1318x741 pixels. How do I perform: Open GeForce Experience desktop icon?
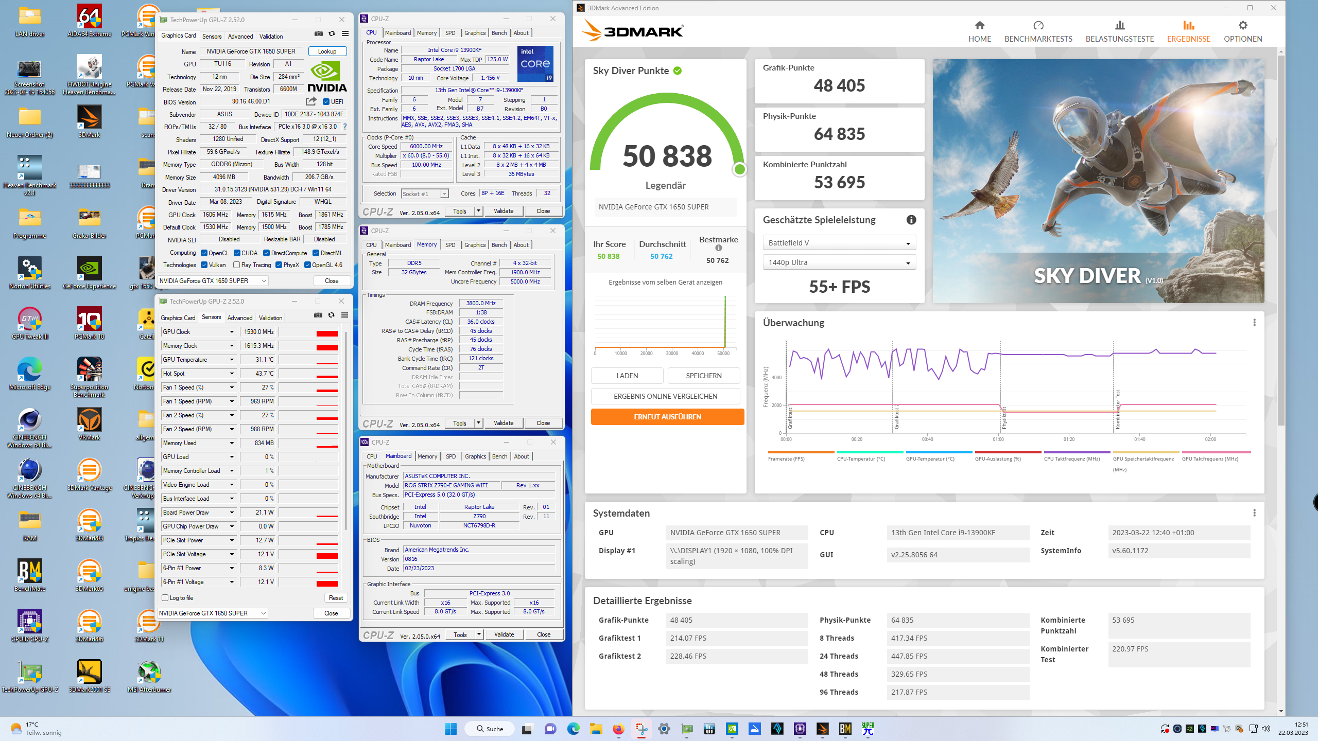tap(89, 273)
